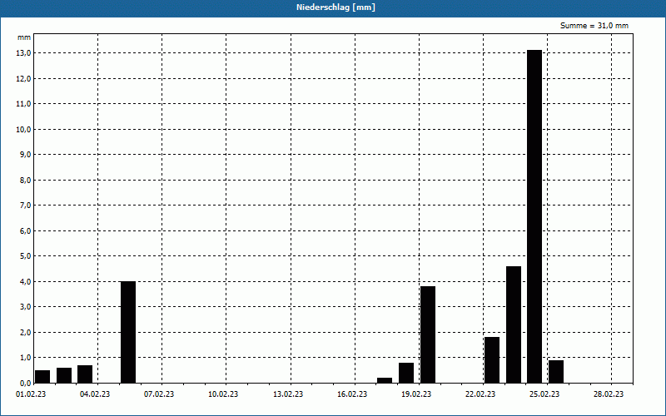Select the 04.02.23 date label
666x416 pixels.
pyautogui.click(x=95, y=394)
